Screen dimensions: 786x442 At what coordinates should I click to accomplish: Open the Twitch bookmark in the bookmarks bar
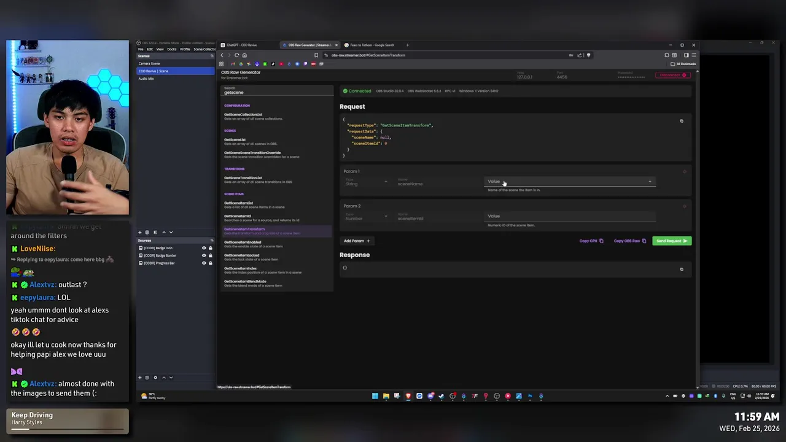coord(305,64)
